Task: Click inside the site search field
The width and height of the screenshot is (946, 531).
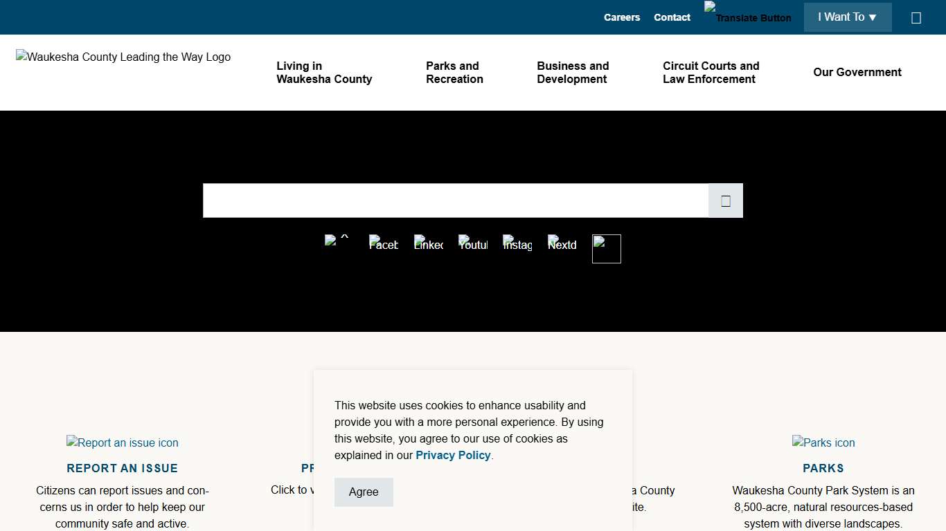Action: [455, 201]
